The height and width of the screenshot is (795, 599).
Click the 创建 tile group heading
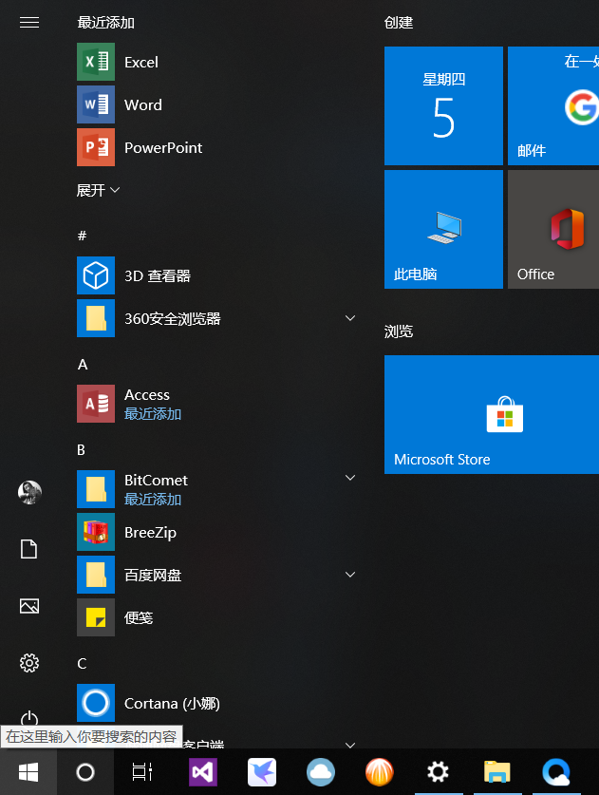(399, 22)
